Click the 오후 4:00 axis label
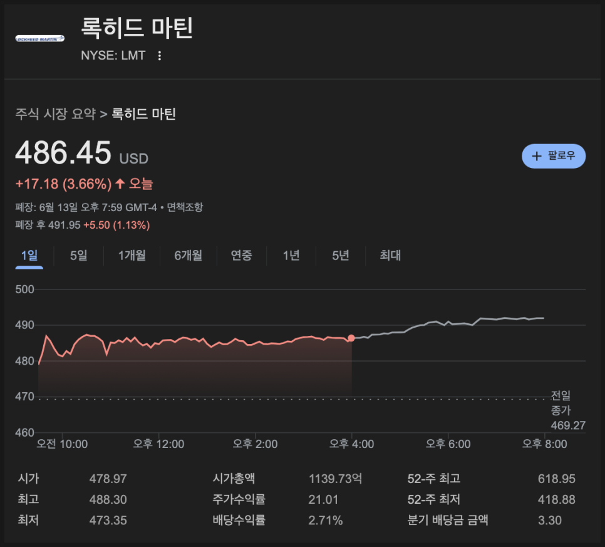This screenshot has width=605, height=547. pos(351,444)
